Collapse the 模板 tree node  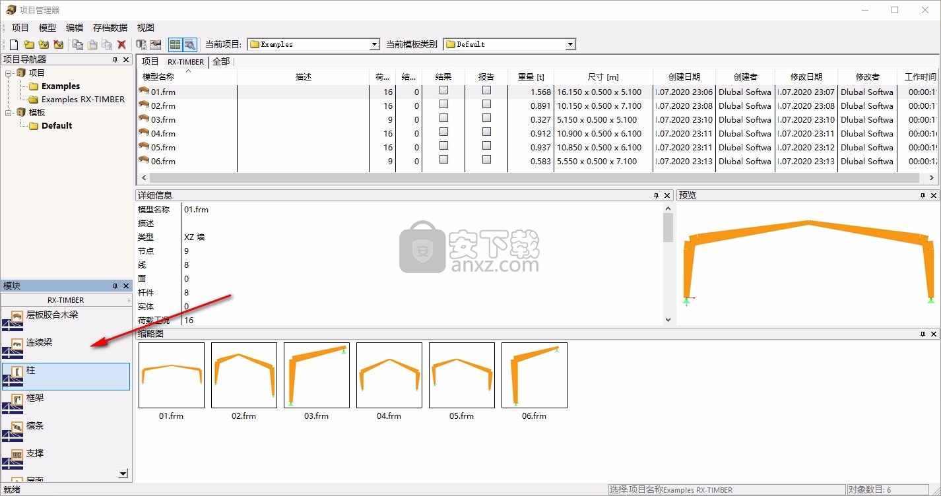(9, 113)
